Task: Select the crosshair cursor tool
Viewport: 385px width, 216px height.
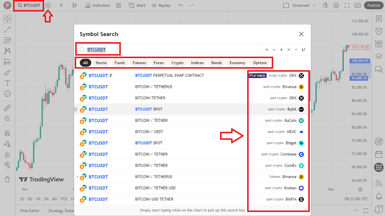Action: point(8,19)
